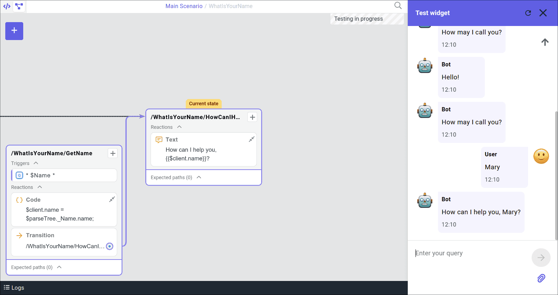The image size is (558, 295).
Task: Click the 'How can I help you' reaction text
Action: [x=191, y=154]
